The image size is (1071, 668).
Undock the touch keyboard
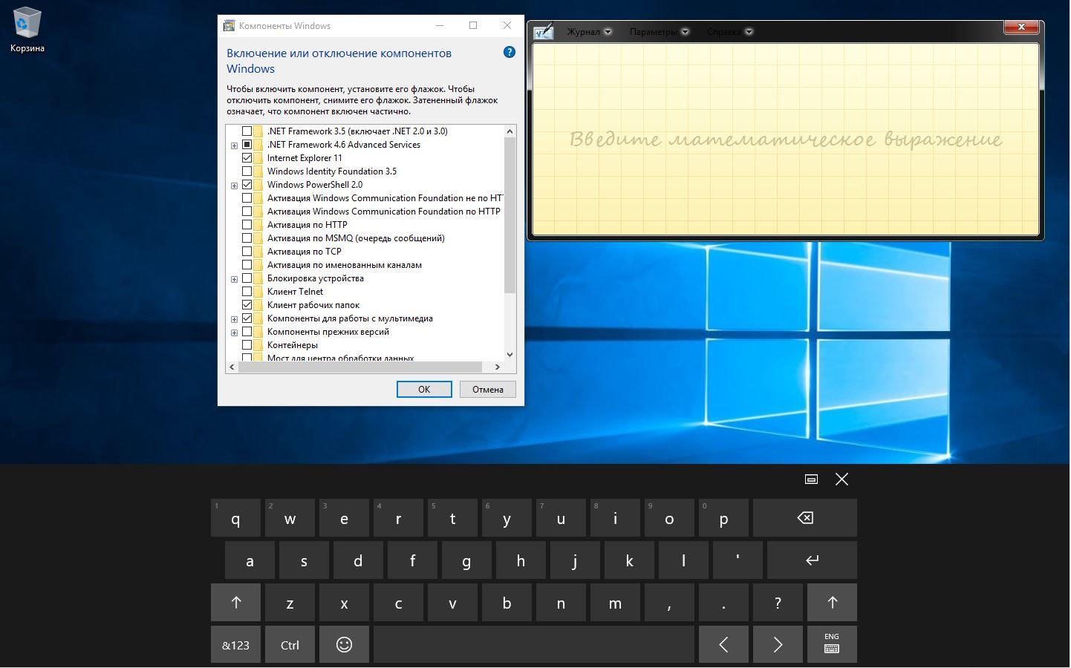point(811,479)
